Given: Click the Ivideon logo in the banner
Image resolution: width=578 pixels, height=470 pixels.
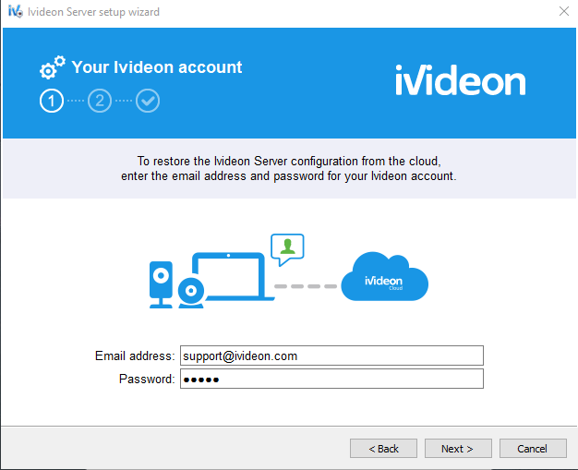Looking at the screenshot, I should (461, 80).
